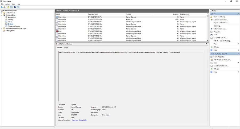240x129 pixels.
Task: Click the red Error icon in the event list
Action: [57, 31]
